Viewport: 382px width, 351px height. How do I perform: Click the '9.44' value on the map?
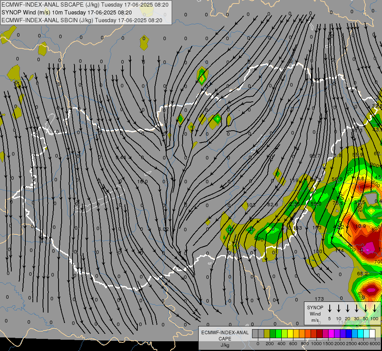pyautogui.click(x=121, y=157)
